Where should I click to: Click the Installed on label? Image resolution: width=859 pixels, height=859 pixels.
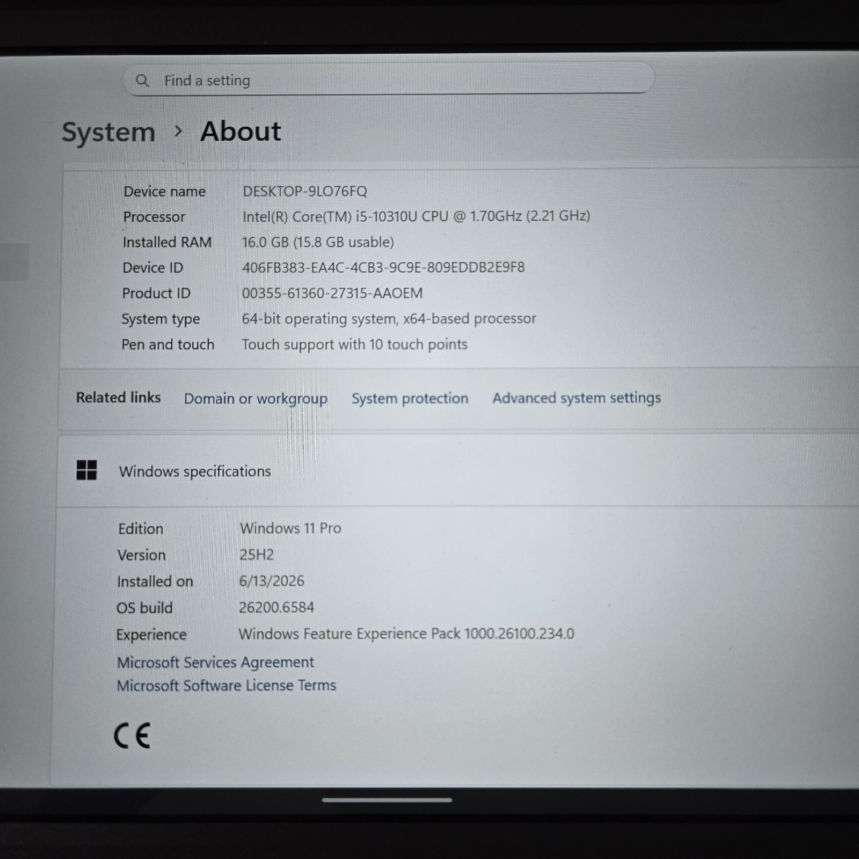(x=155, y=581)
